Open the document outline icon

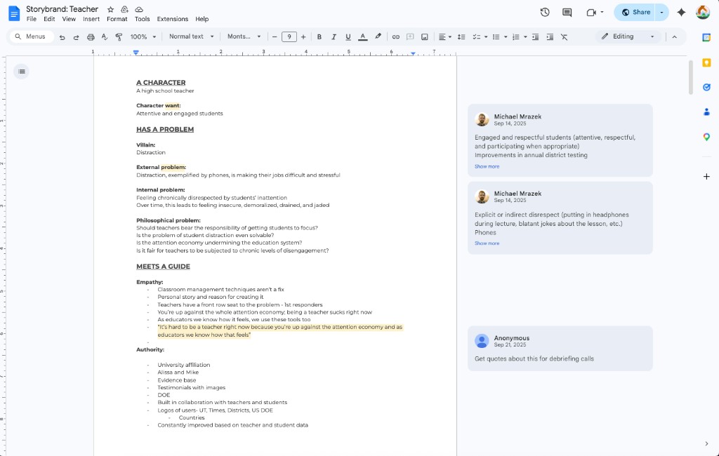pos(21,71)
